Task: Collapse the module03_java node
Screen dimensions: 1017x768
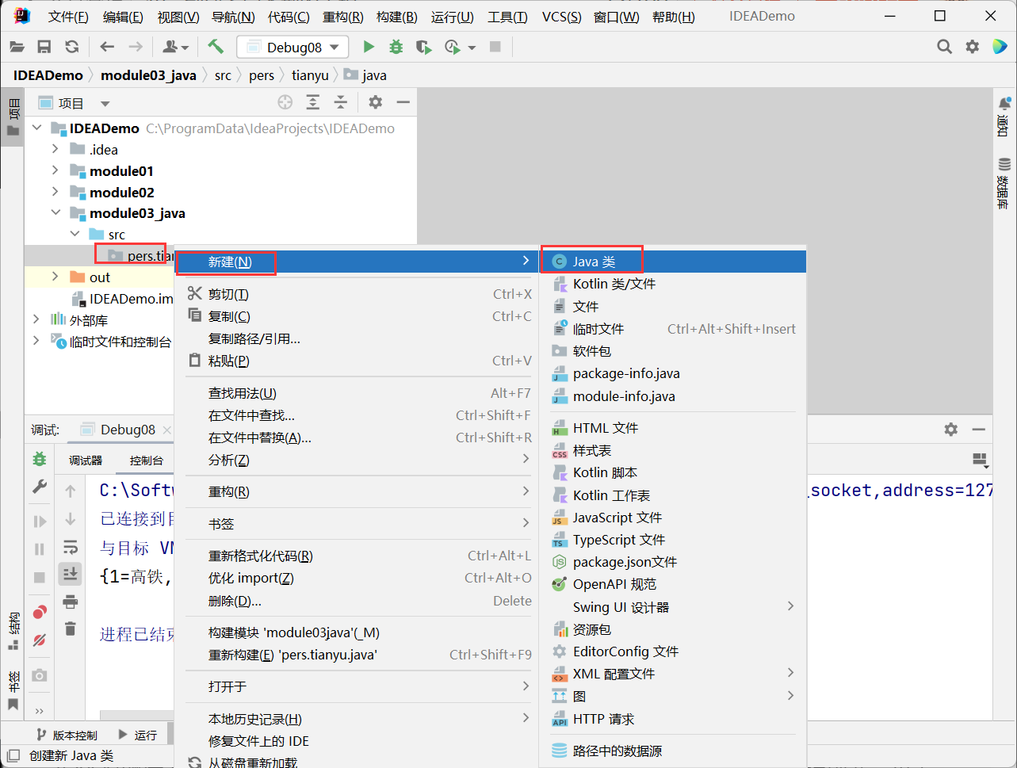Action: click(x=55, y=213)
